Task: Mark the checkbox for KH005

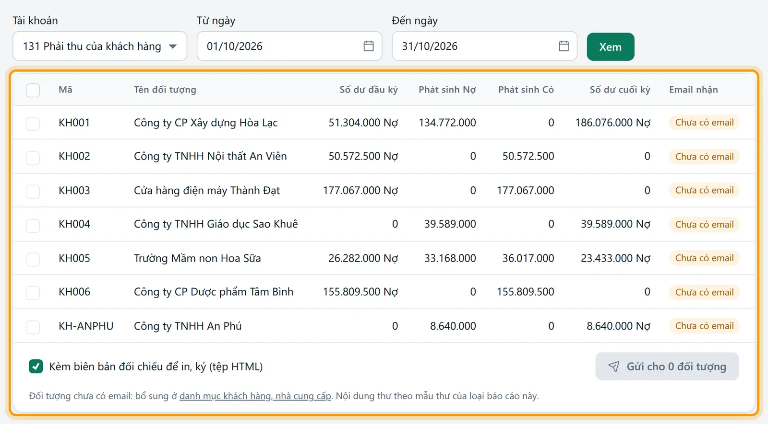Action: (33, 259)
